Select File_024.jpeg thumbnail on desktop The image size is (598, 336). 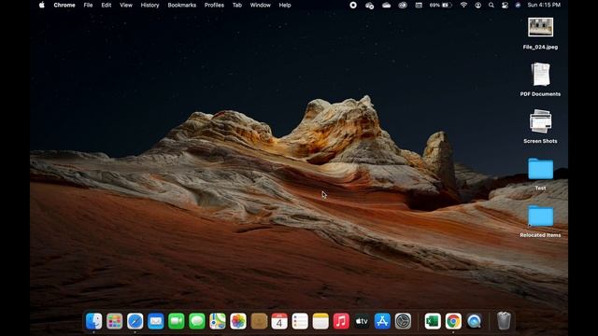pos(540,27)
